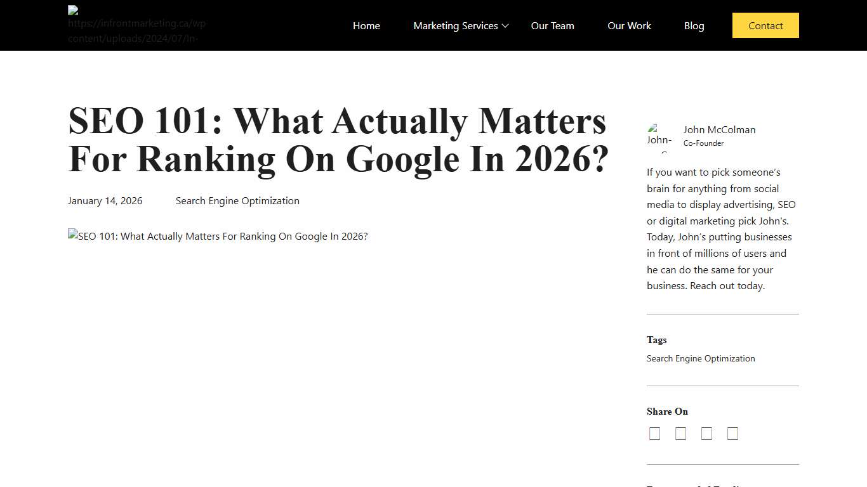Select Home in the navigation menu
The width and height of the screenshot is (867, 487).
pyautogui.click(x=366, y=25)
